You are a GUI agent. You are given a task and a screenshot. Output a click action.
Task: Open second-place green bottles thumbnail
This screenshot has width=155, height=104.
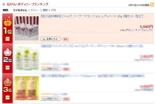27,58
